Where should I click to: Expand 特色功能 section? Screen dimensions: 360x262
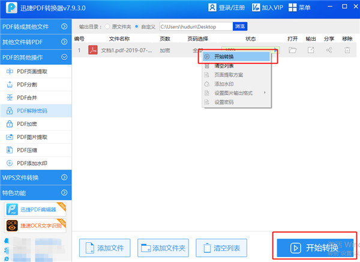click(36, 192)
